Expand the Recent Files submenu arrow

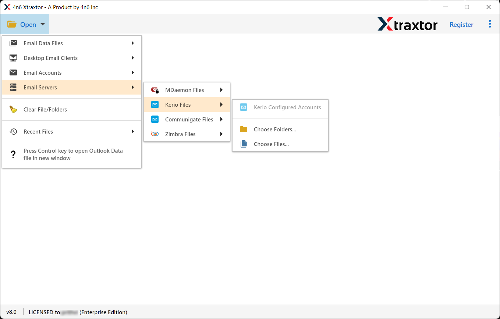tap(132, 131)
